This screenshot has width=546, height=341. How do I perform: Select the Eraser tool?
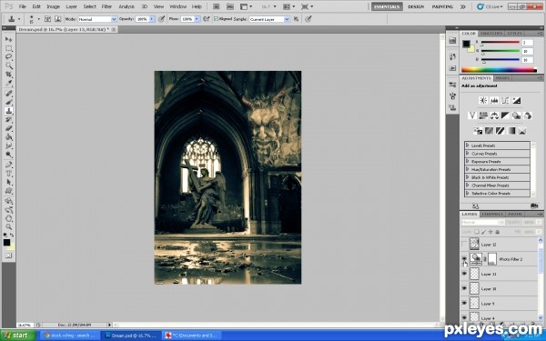[x=9, y=128]
